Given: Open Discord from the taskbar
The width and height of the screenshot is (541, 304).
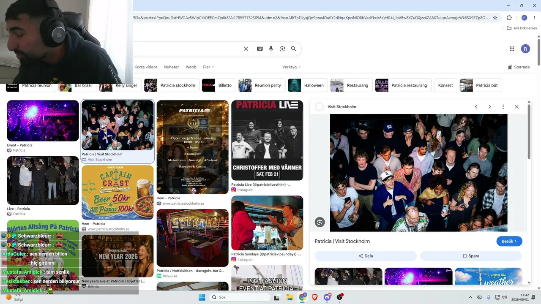Looking at the screenshot, I should click(327, 297).
